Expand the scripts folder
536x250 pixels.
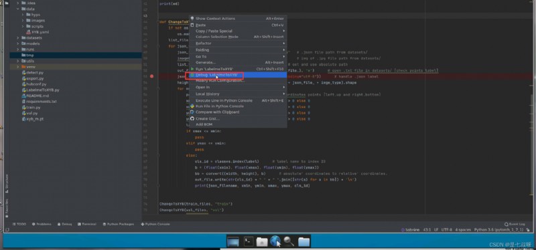[23, 26]
